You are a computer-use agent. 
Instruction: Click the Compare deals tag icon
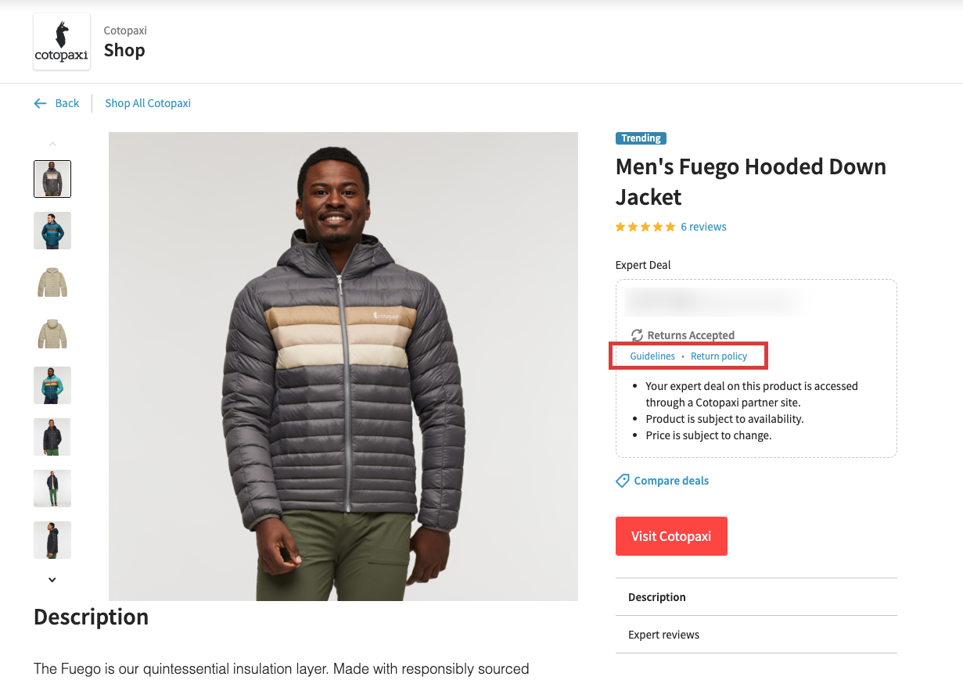(x=623, y=481)
